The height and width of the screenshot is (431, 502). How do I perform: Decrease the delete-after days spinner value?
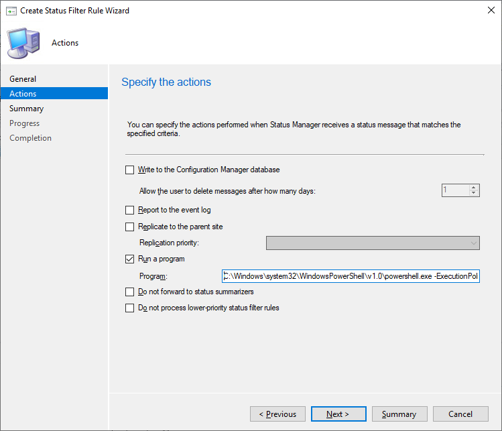(473, 193)
